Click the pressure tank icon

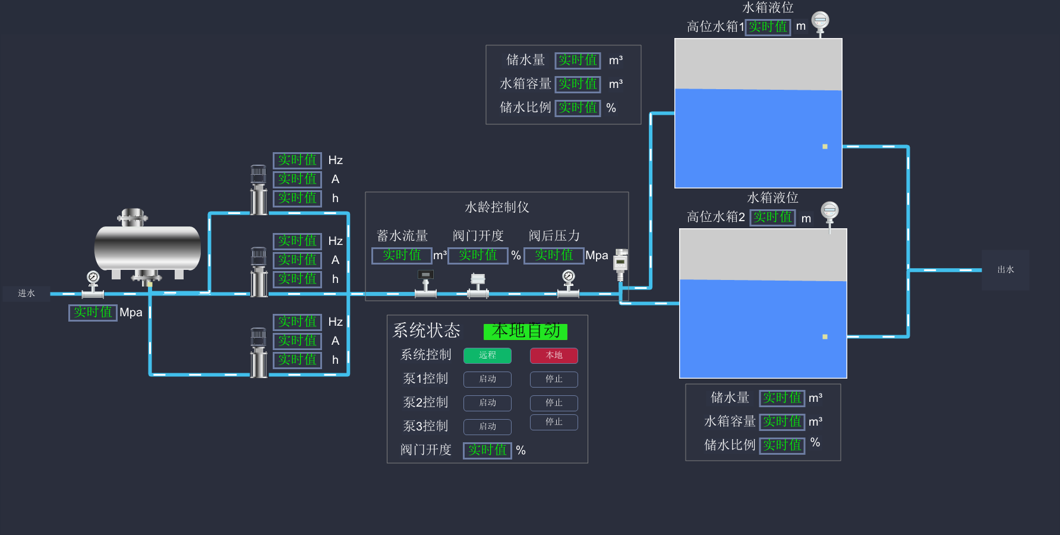point(147,247)
